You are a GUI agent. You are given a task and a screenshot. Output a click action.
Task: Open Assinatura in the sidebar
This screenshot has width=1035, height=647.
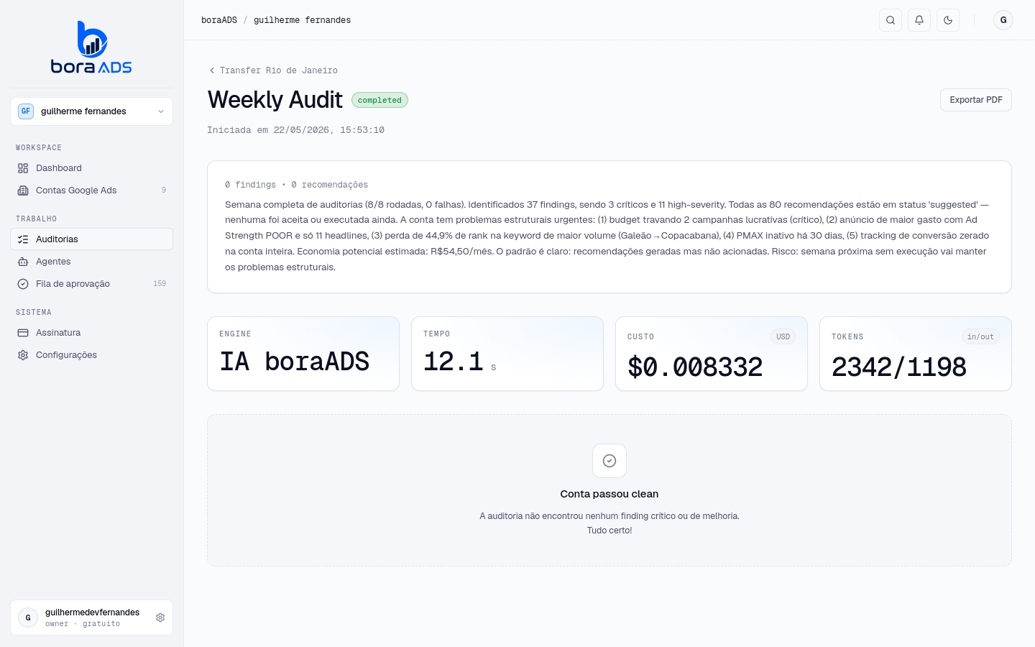91,333
